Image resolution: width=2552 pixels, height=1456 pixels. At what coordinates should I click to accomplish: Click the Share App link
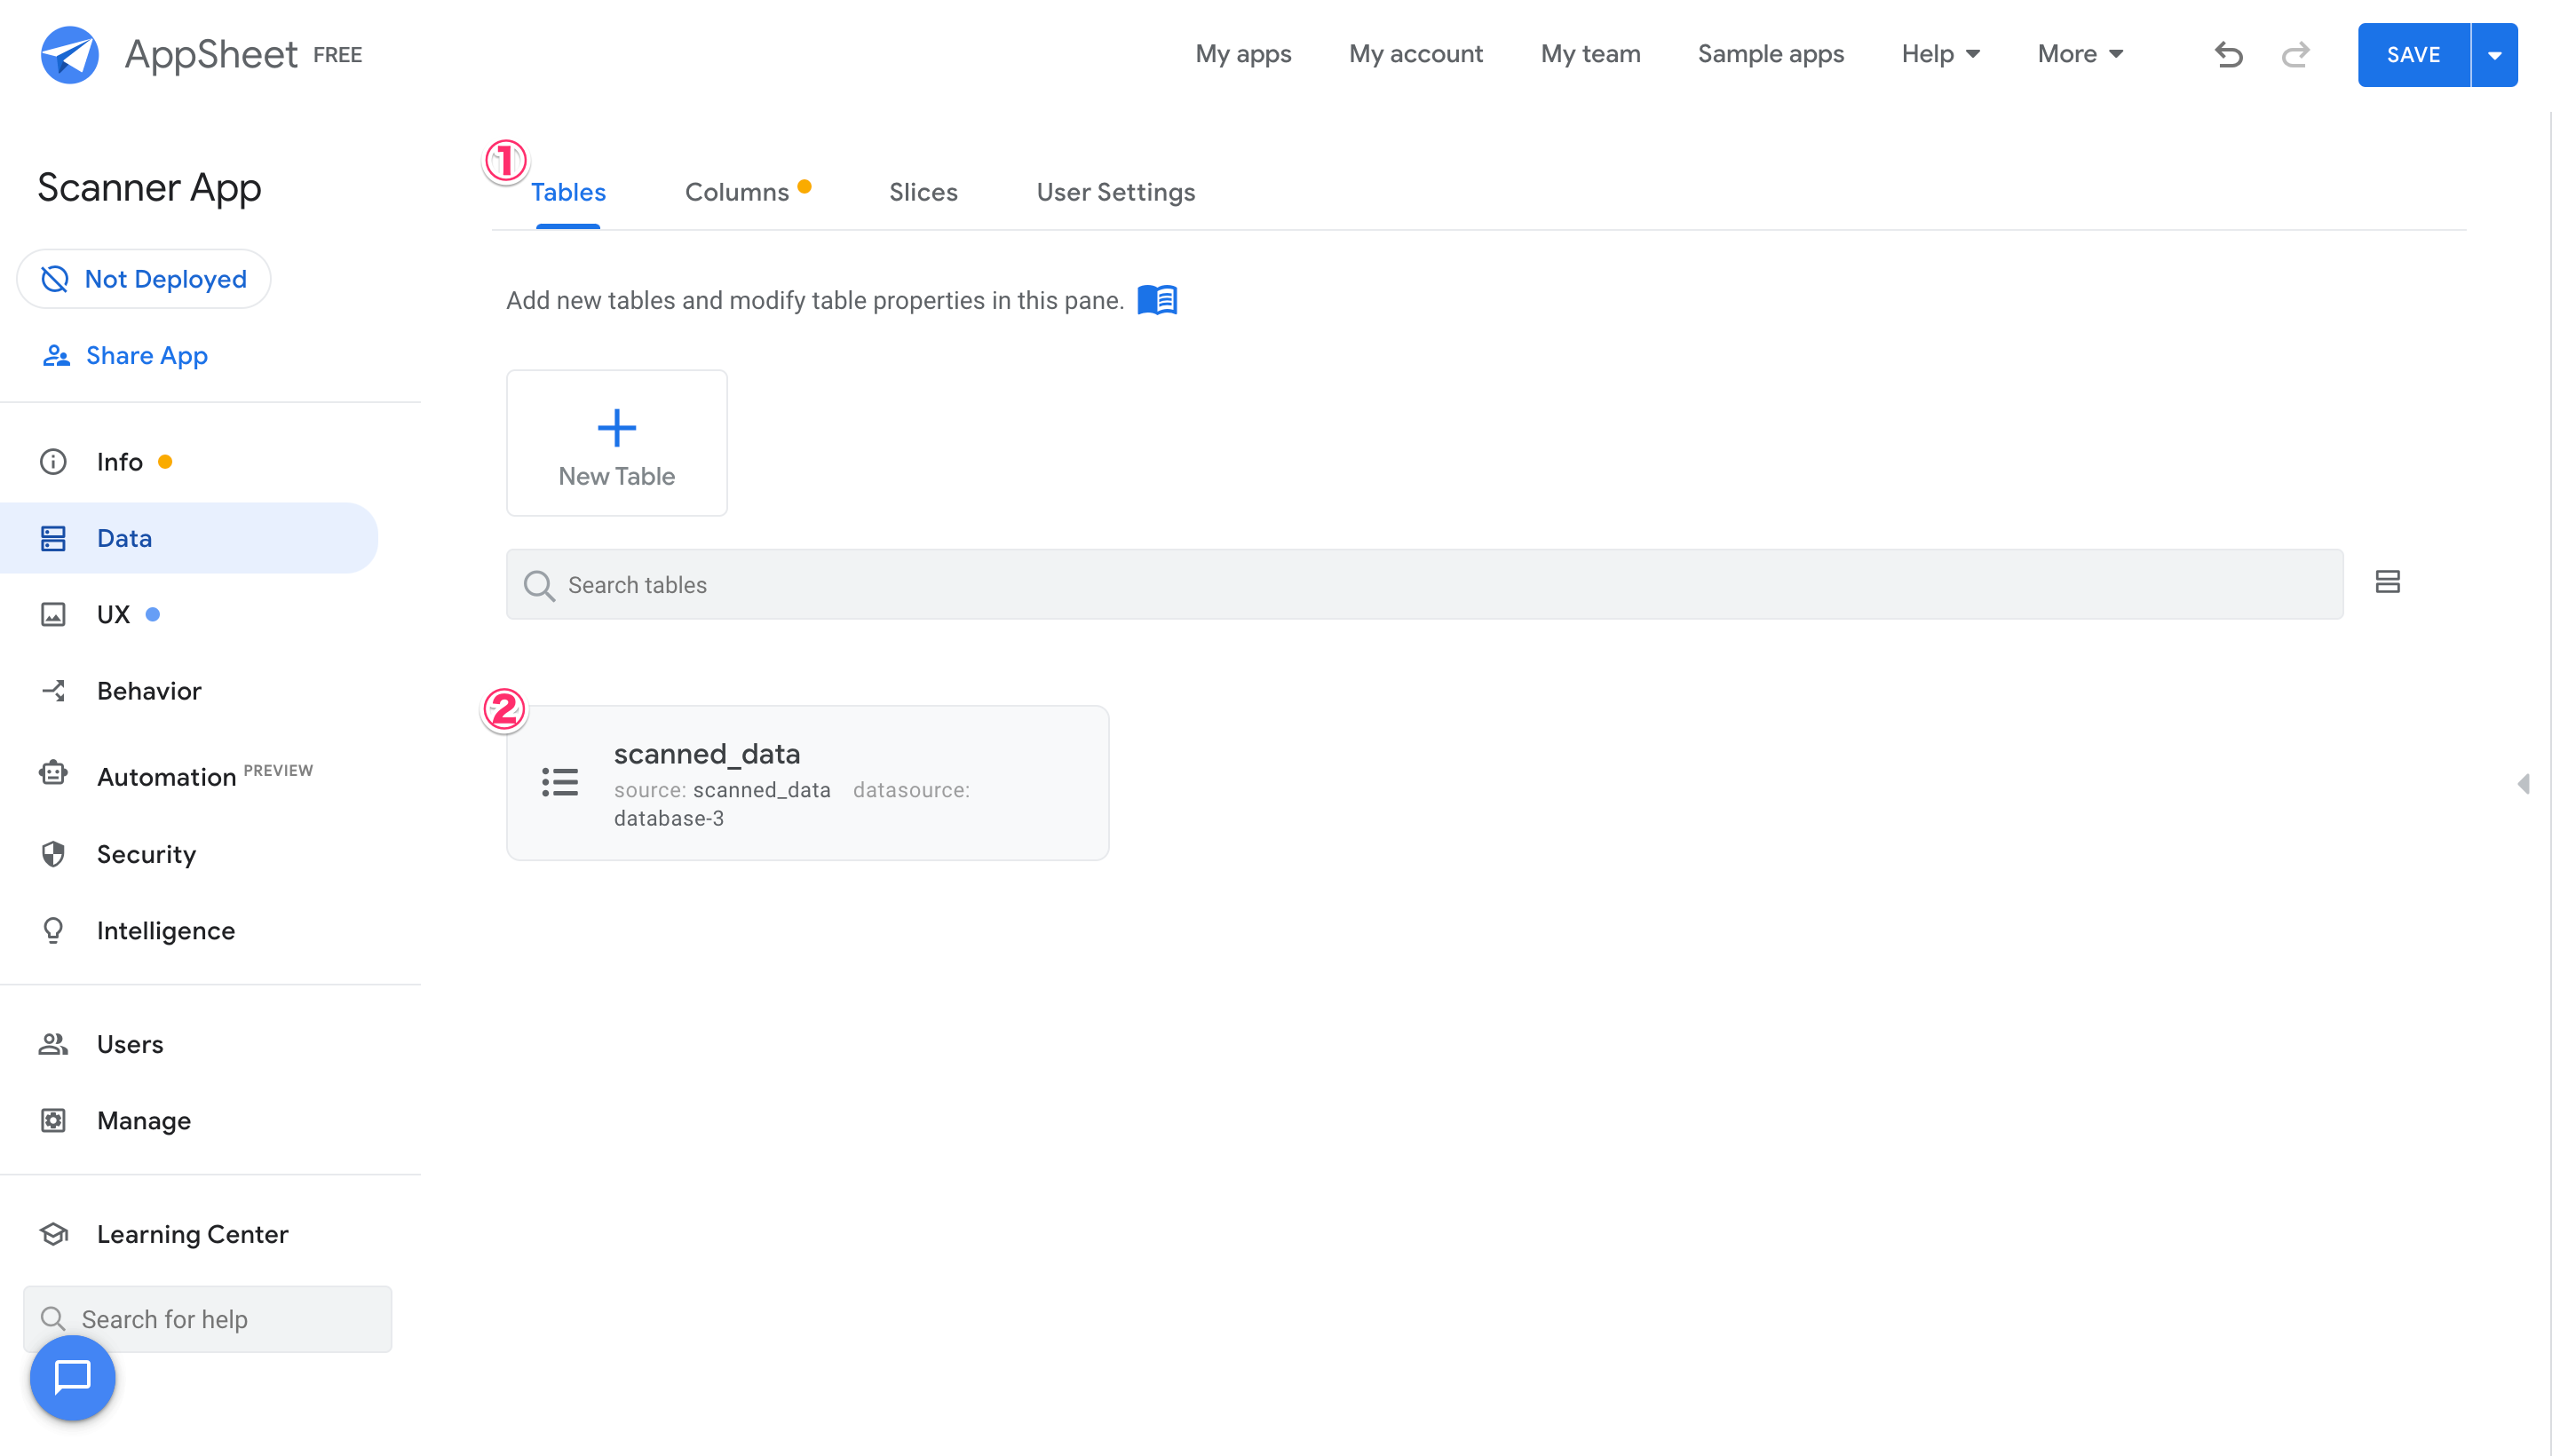[x=146, y=355]
